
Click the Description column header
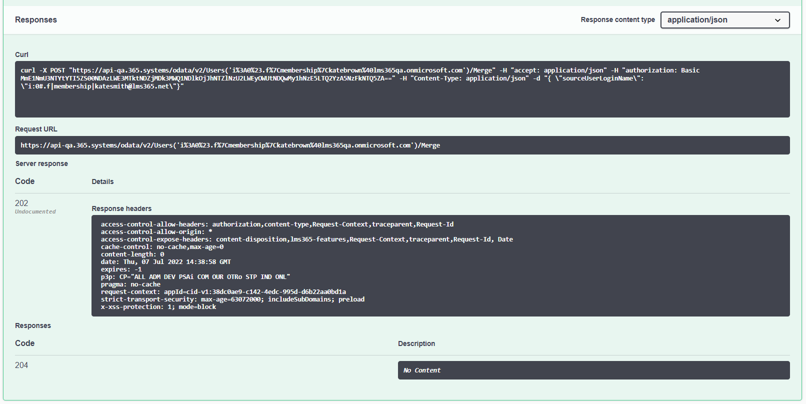coord(416,343)
